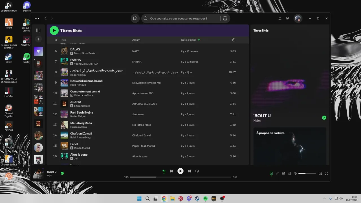Viewport: 361px width, 203px height.
Task: Open the three-dots app menu
Action: point(37,18)
